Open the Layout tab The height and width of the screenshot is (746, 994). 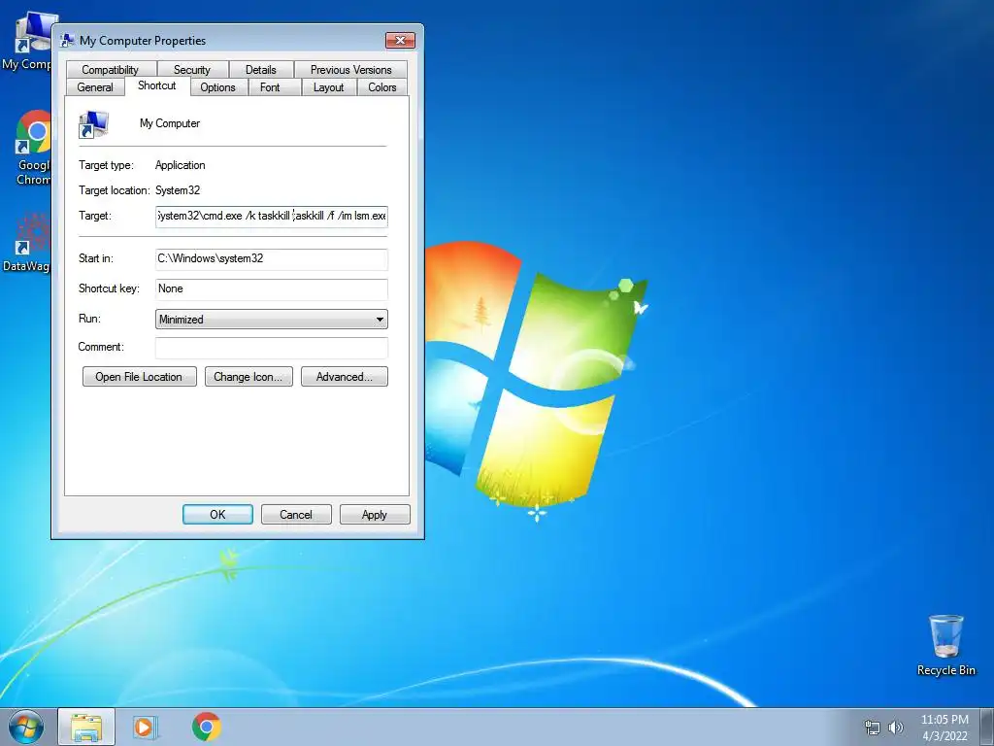328,86
